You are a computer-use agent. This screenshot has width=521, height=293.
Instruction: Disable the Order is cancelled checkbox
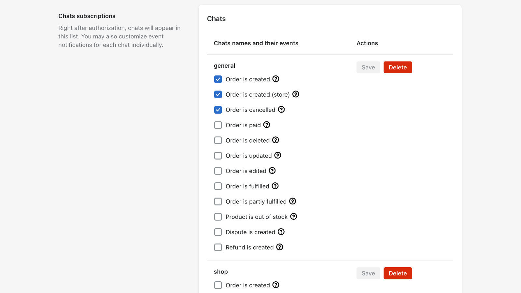pos(218,110)
